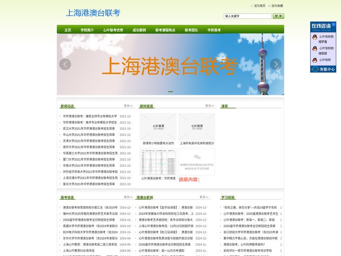Open 浙江财经大学华侨港澳台联考 entry
The width and height of the screenshot is (341, 256).
click(x=251, y=232)
